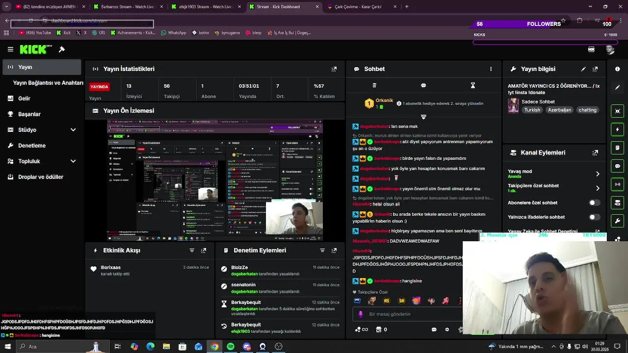This screenshot has width=628, height=353.
Task: Toggle Yalnızca ifadelerle sohbet switch
Action: pyautogui.click(x=594, y=217)
